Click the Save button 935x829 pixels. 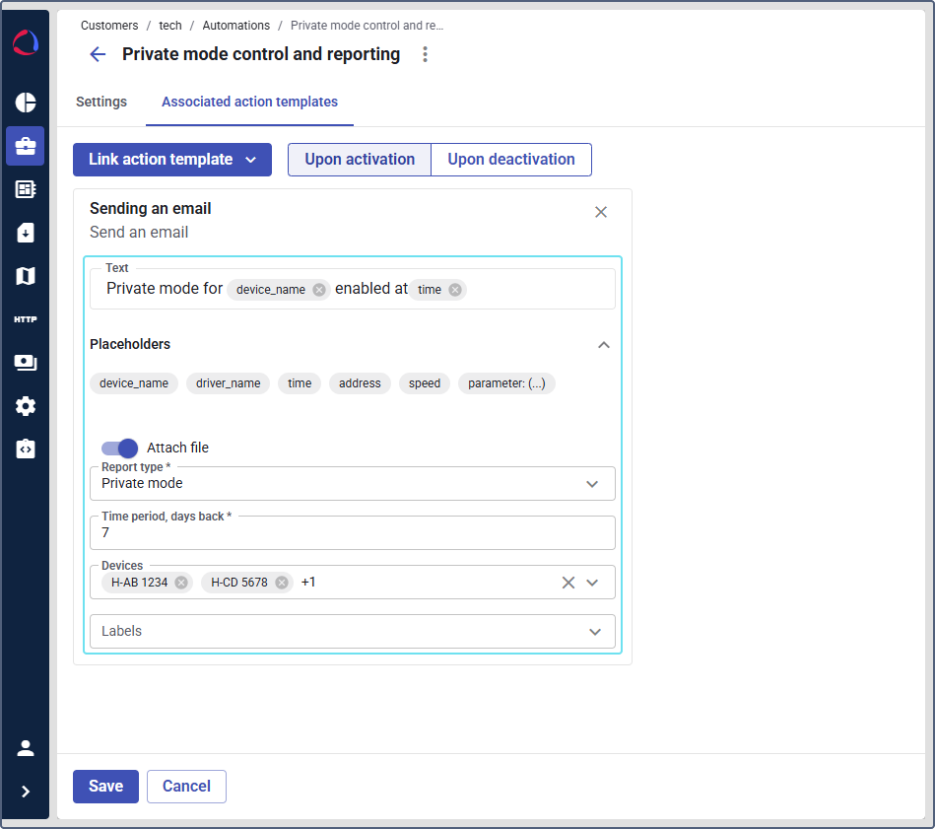point(105,787)
